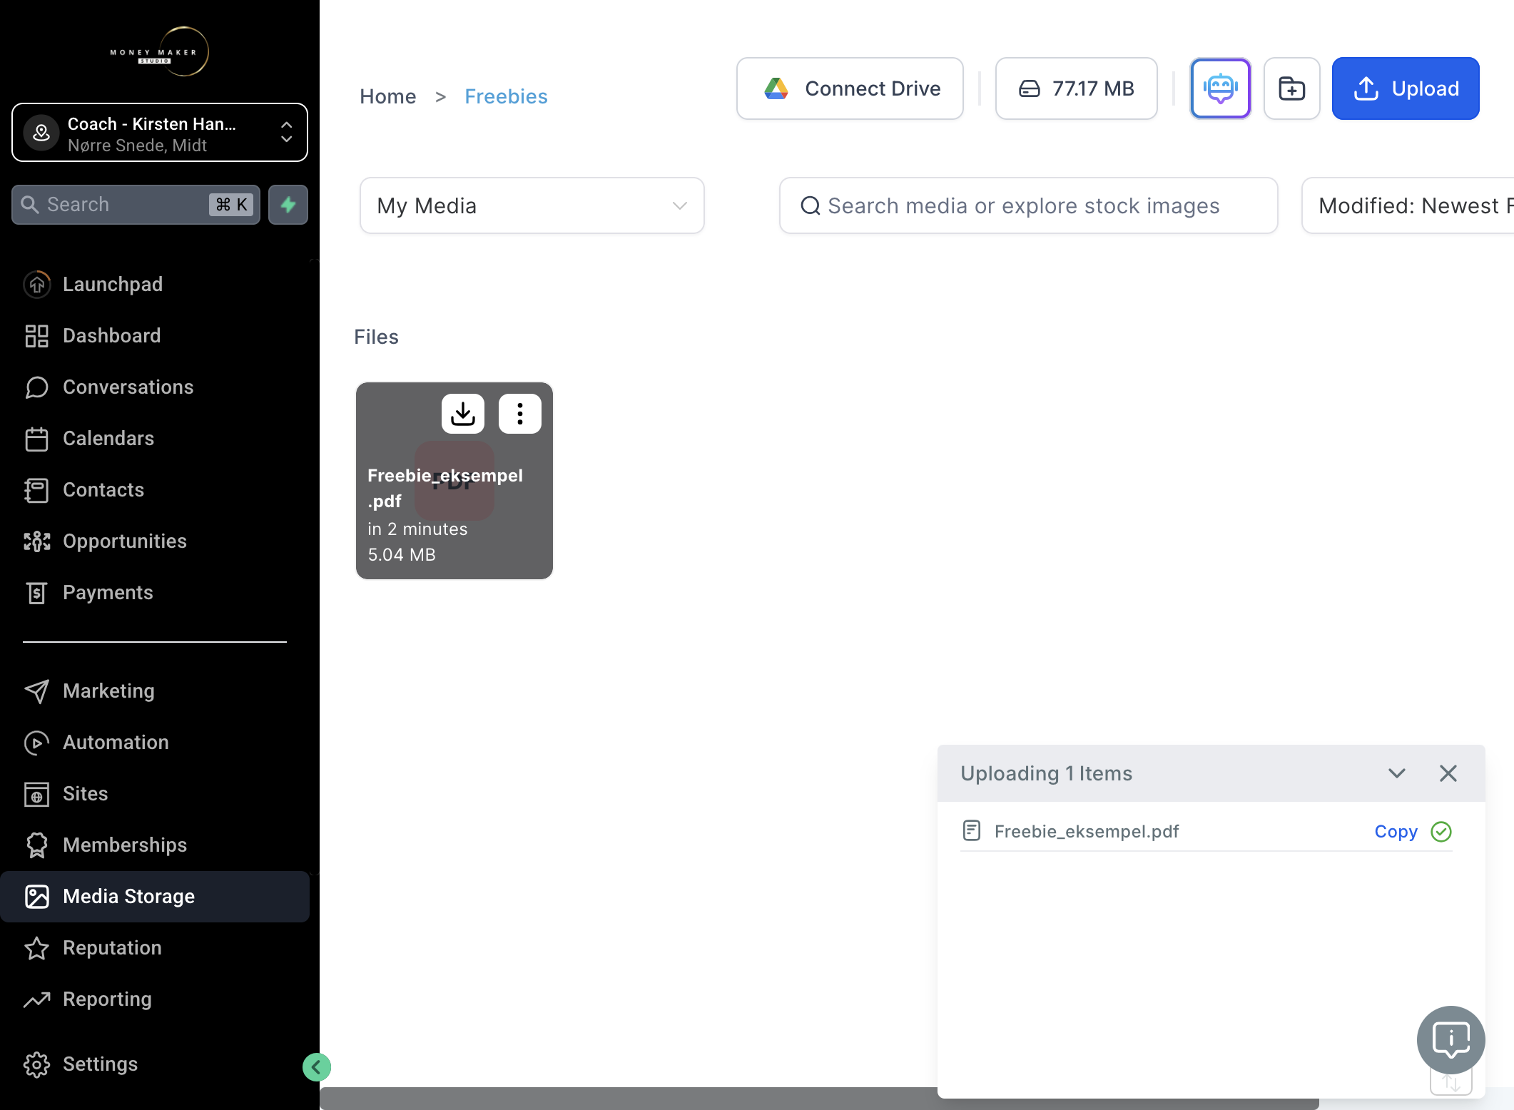
Task: Collapse sidebar with green arrow
Action: [x=316, y=1067]
